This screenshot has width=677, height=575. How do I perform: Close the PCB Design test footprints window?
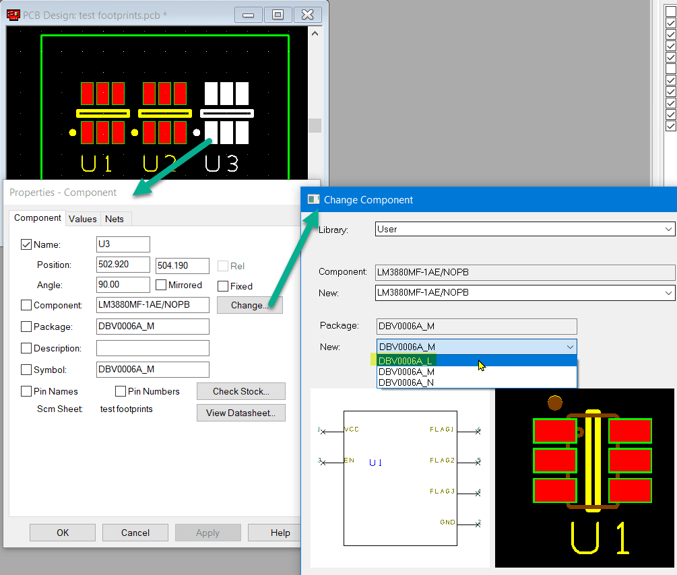307,15
